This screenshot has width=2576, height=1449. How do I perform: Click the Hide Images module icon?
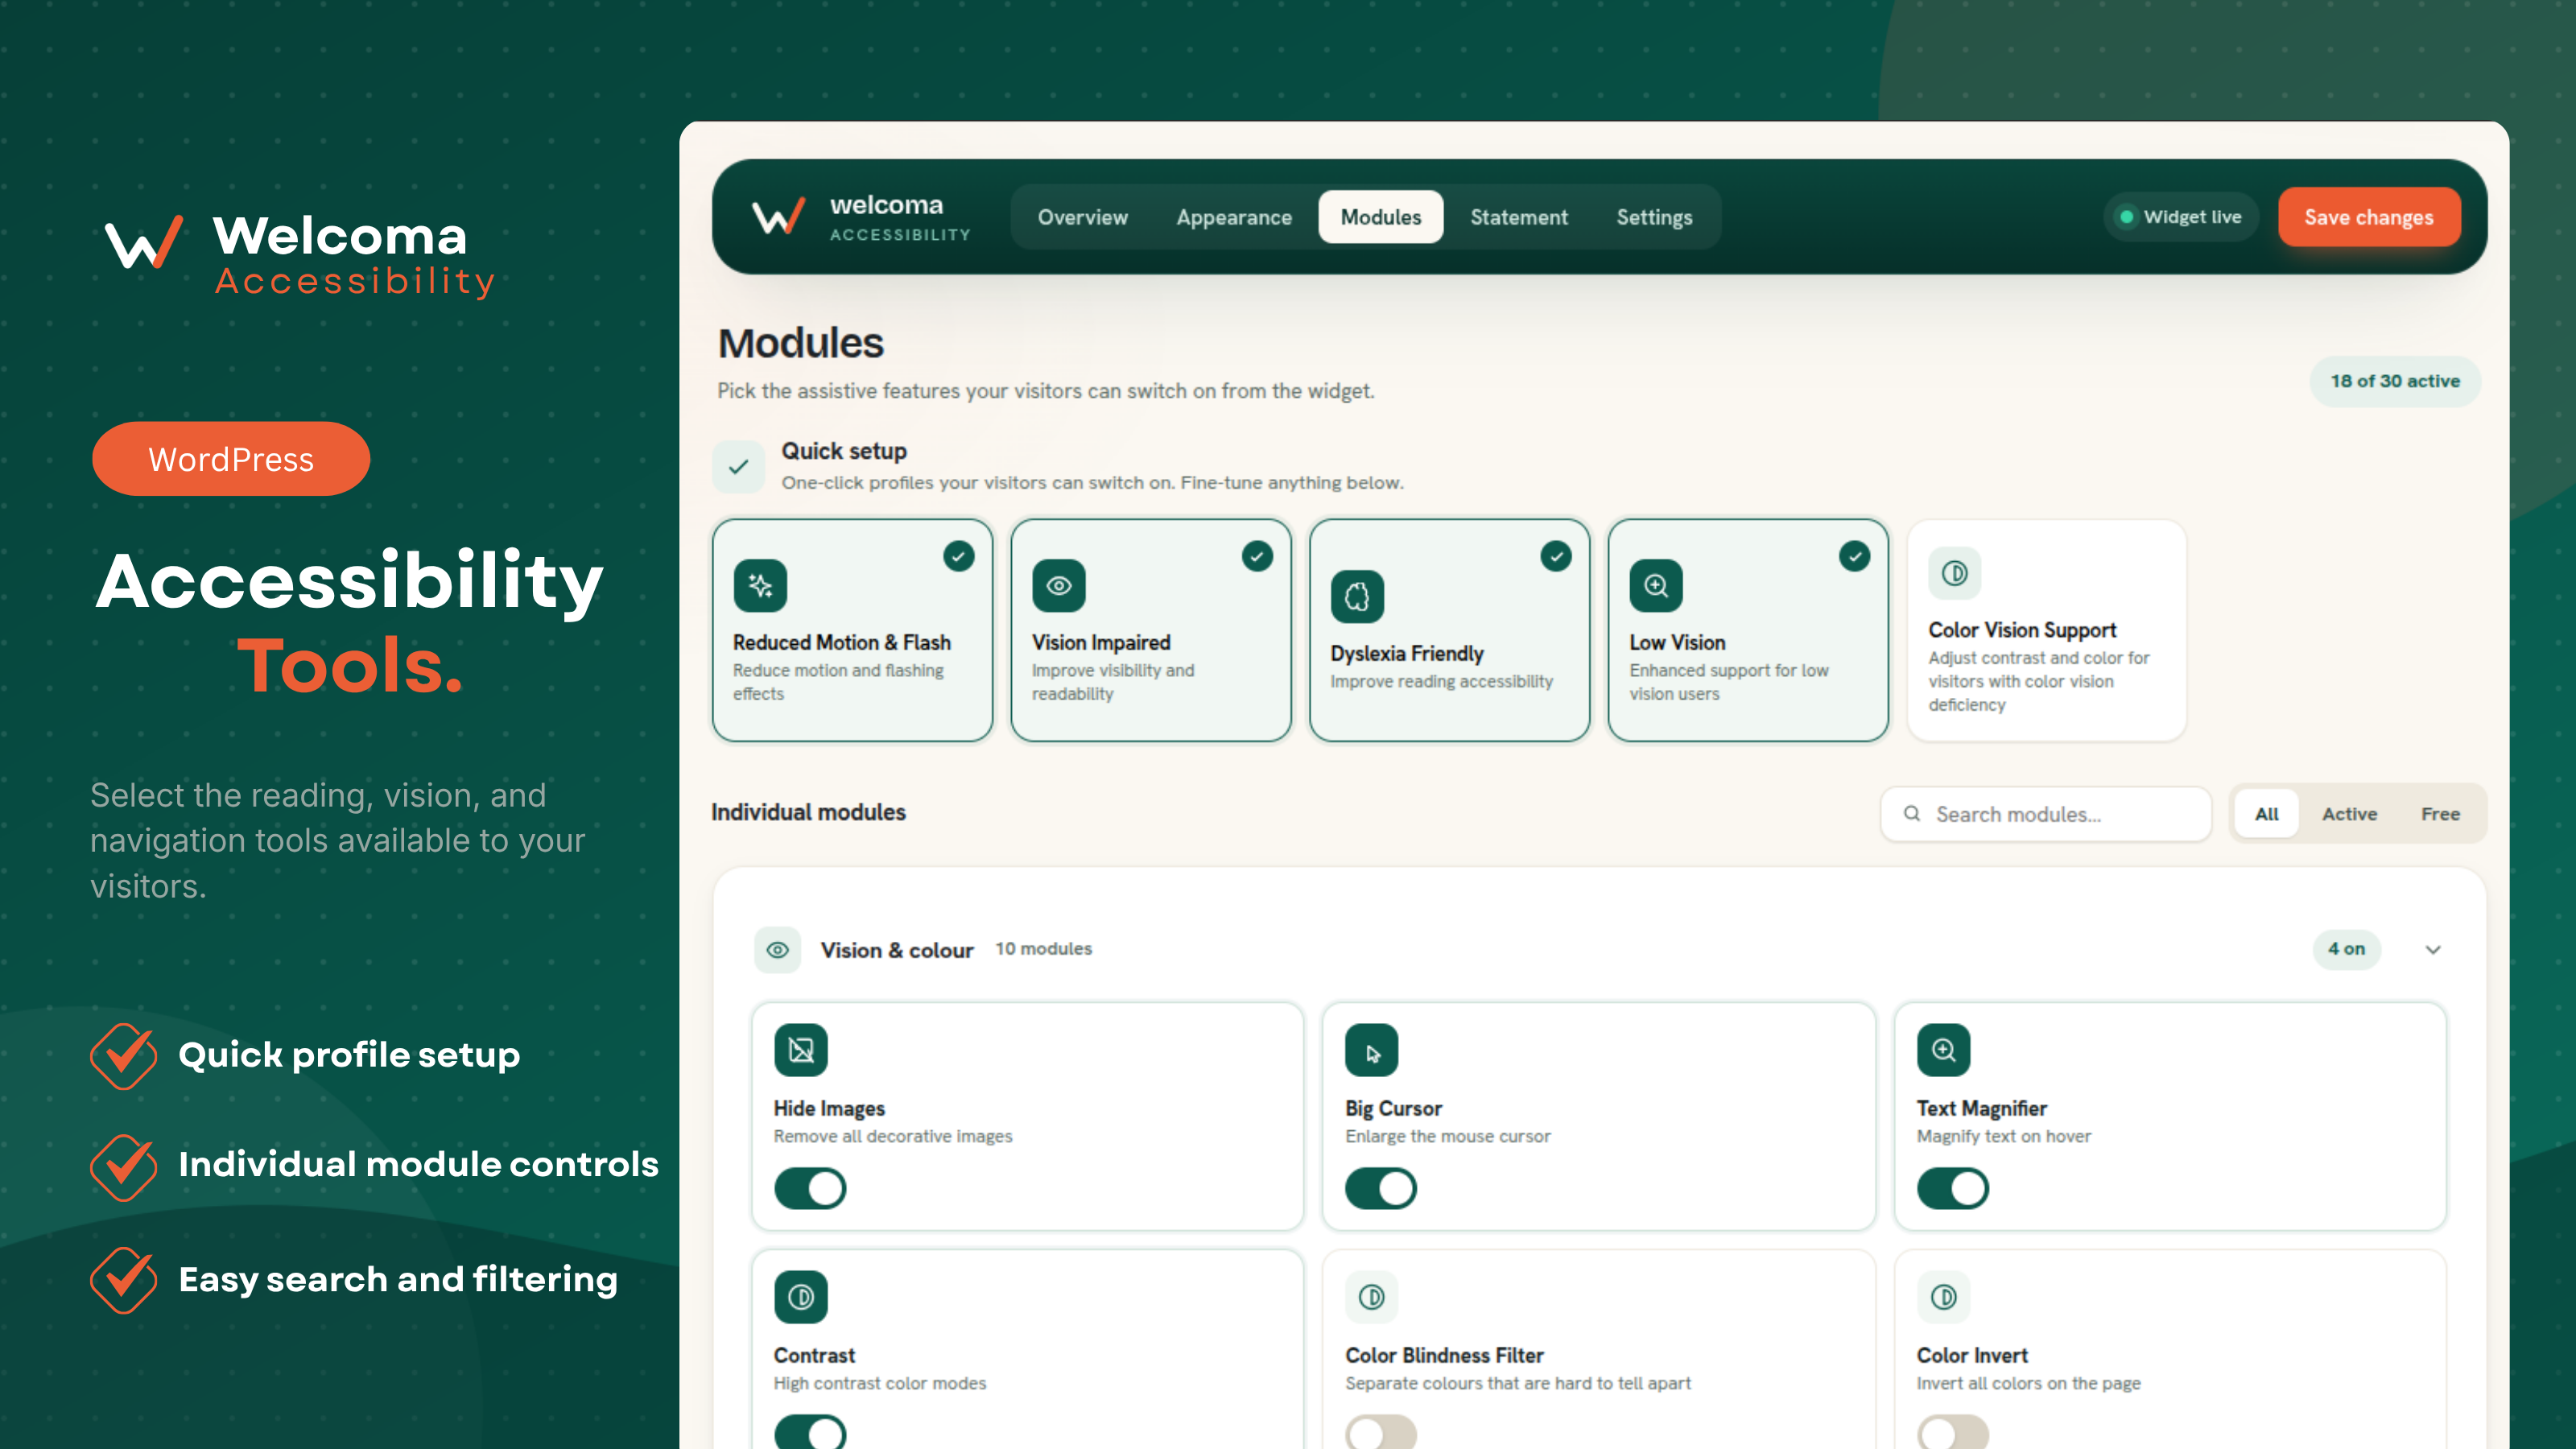(x=801, y=1050)
